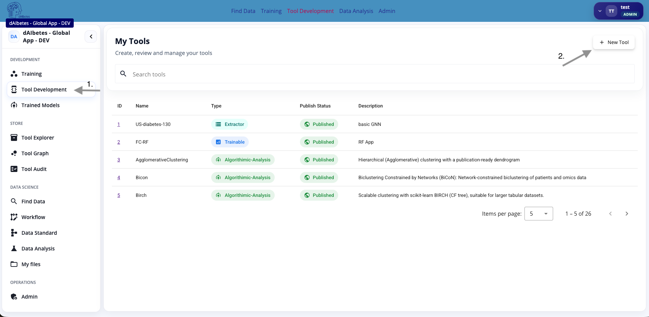649x317 pixels.
Task: Select the FC-RF tool name
Action: pos(142,142)
